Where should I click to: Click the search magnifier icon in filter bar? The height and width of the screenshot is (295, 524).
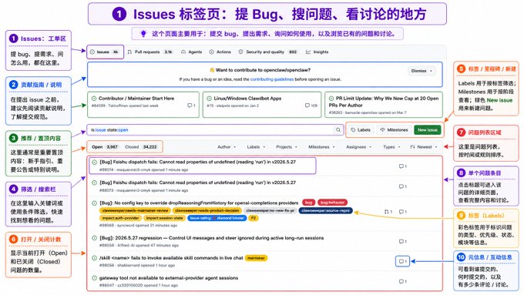[338, 130]
